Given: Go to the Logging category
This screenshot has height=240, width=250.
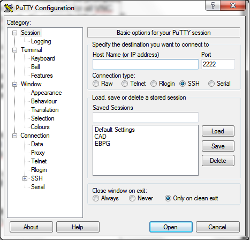Looking at the screenshot, I should (41, 41).
